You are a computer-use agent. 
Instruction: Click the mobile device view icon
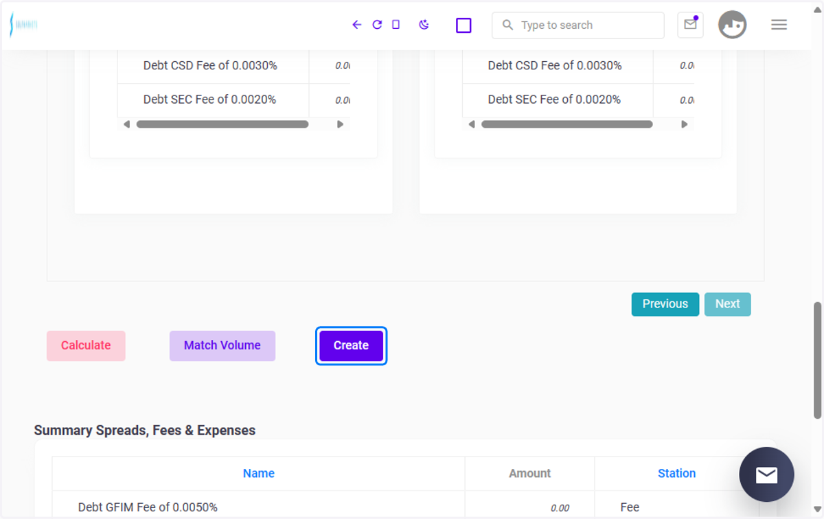(396, 25)
